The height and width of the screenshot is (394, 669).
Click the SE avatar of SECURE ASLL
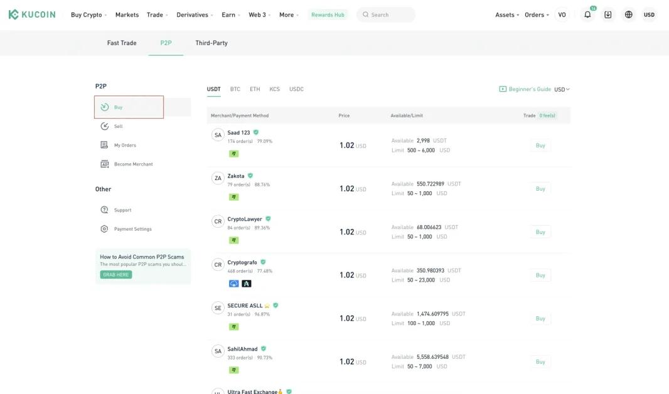218,308
